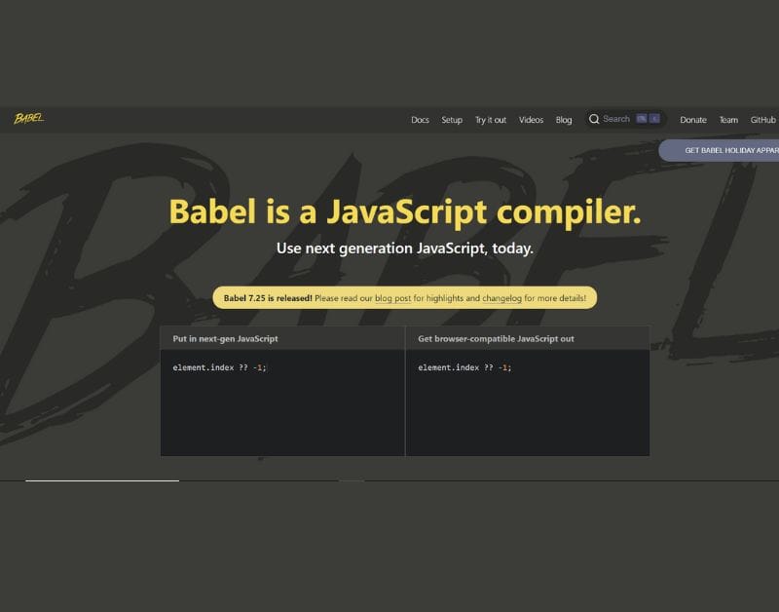Open the blog post link
The height and width of the screenshot is (612, 779).
pyautogui.click(x=392, y=298)
